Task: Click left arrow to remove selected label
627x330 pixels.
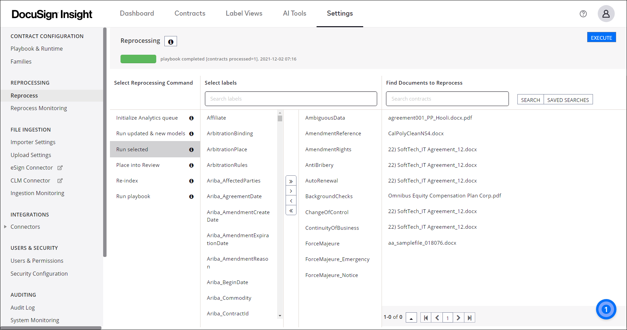Action: coord(291,201)
